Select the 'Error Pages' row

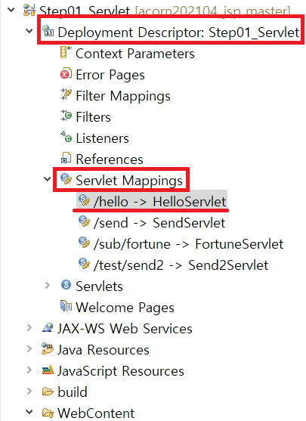point(110,75)
